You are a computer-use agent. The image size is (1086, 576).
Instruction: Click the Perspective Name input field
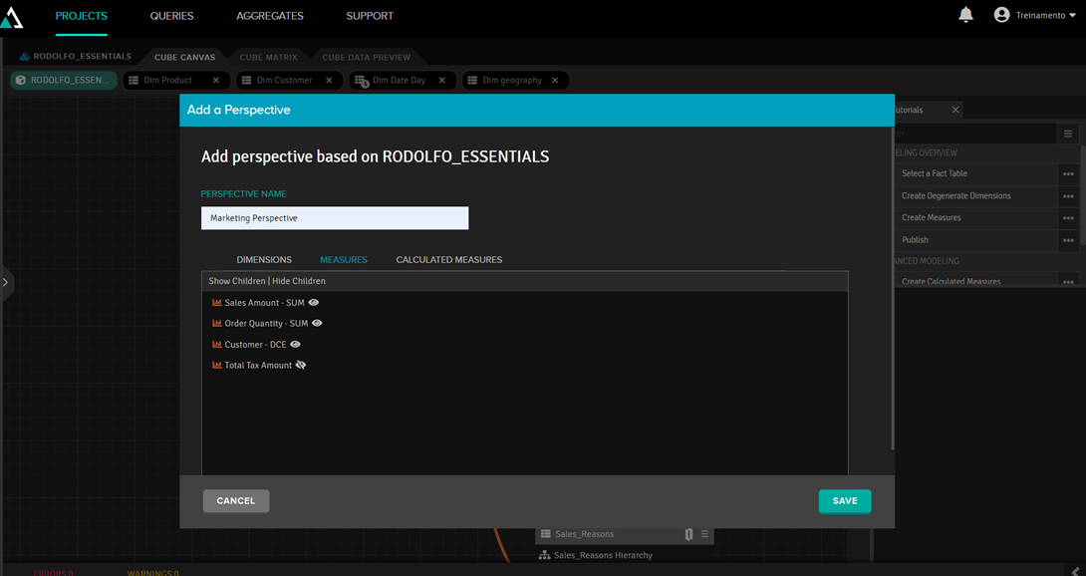(335, 218)
